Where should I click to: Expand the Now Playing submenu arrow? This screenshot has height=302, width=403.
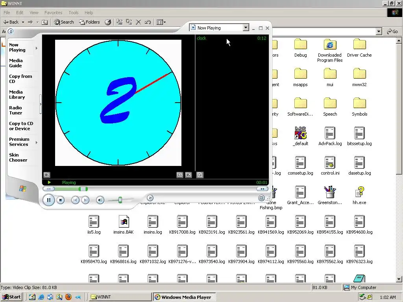(x=37, y=48)
